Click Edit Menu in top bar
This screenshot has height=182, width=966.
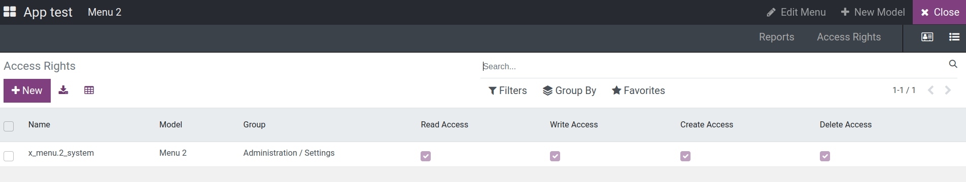click(x=796, y=12)
